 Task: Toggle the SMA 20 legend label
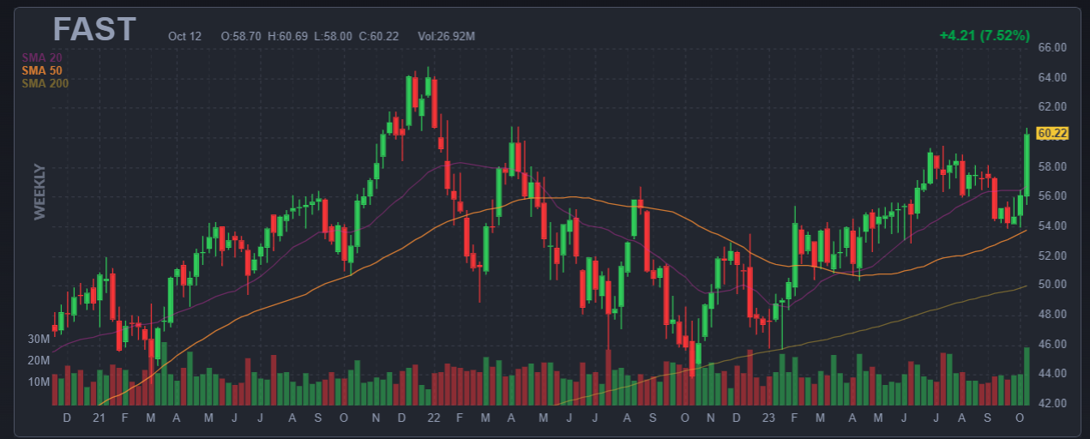[41, 57]
